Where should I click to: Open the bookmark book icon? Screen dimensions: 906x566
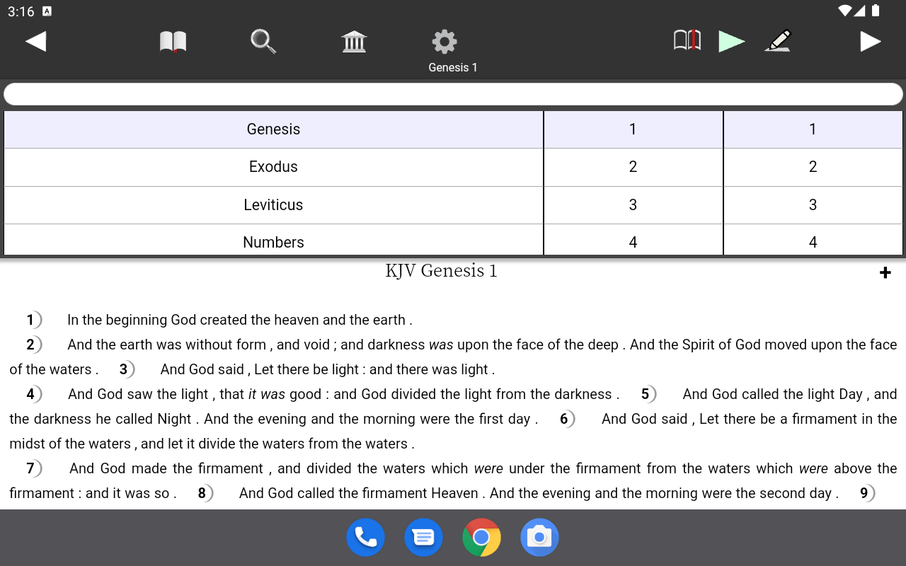687,40
